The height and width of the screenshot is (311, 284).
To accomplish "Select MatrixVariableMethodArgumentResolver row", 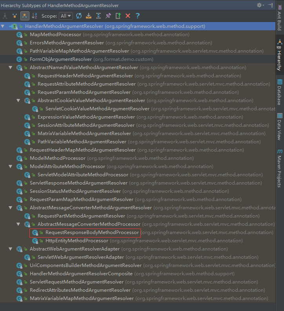I will coord(138,134).
